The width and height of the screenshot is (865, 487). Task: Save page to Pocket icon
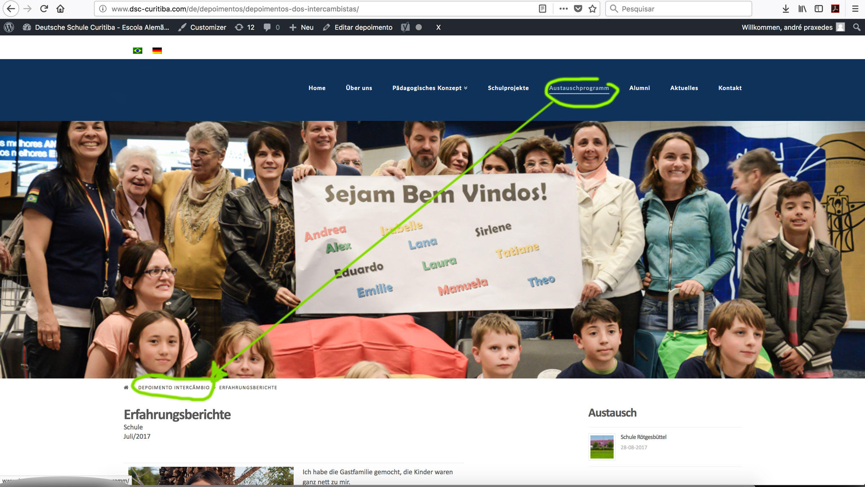coord(578,9)
